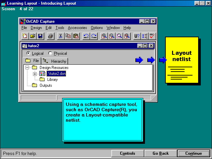Click the Open folder toolbar icon
This screenshot has height=159, width=212.
coord(33,36)
